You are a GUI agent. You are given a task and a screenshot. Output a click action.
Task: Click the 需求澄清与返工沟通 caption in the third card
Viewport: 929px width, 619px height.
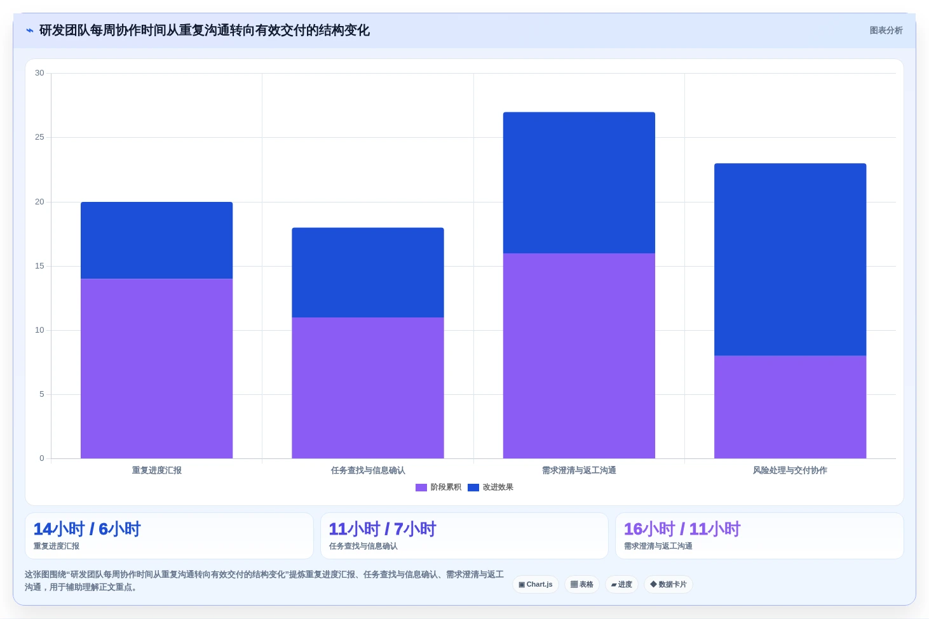point(658,546)
